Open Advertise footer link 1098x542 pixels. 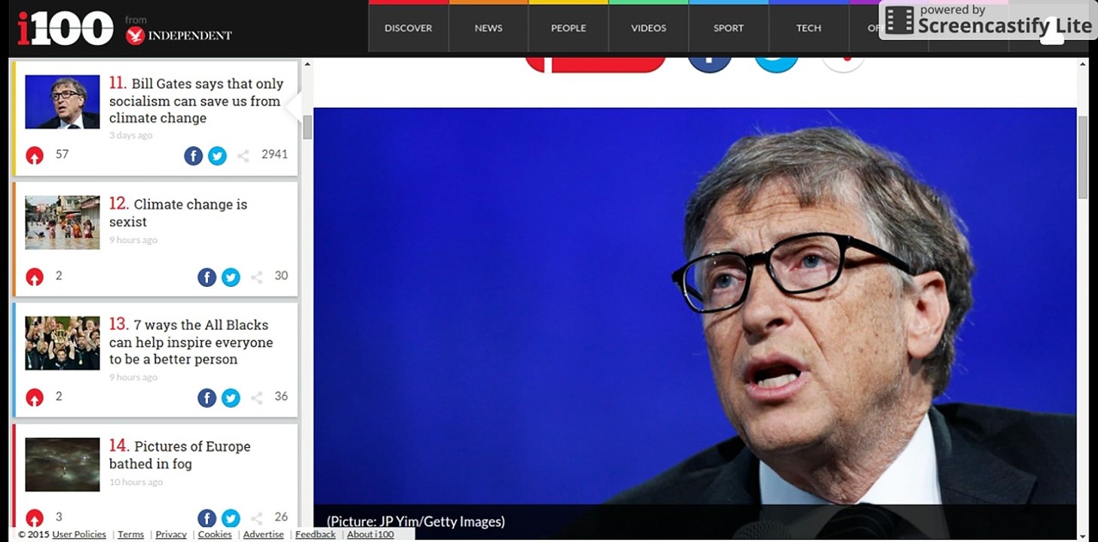263,534
